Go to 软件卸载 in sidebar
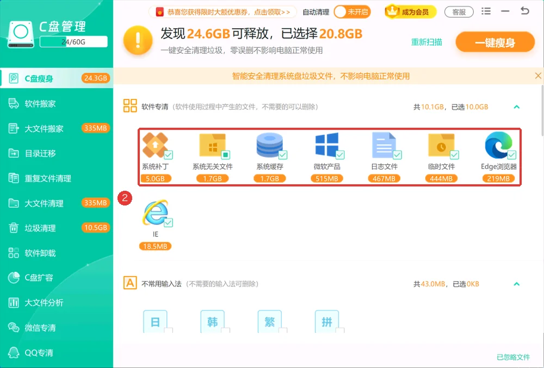Screen dimensions: 544x368 [57, 253]
